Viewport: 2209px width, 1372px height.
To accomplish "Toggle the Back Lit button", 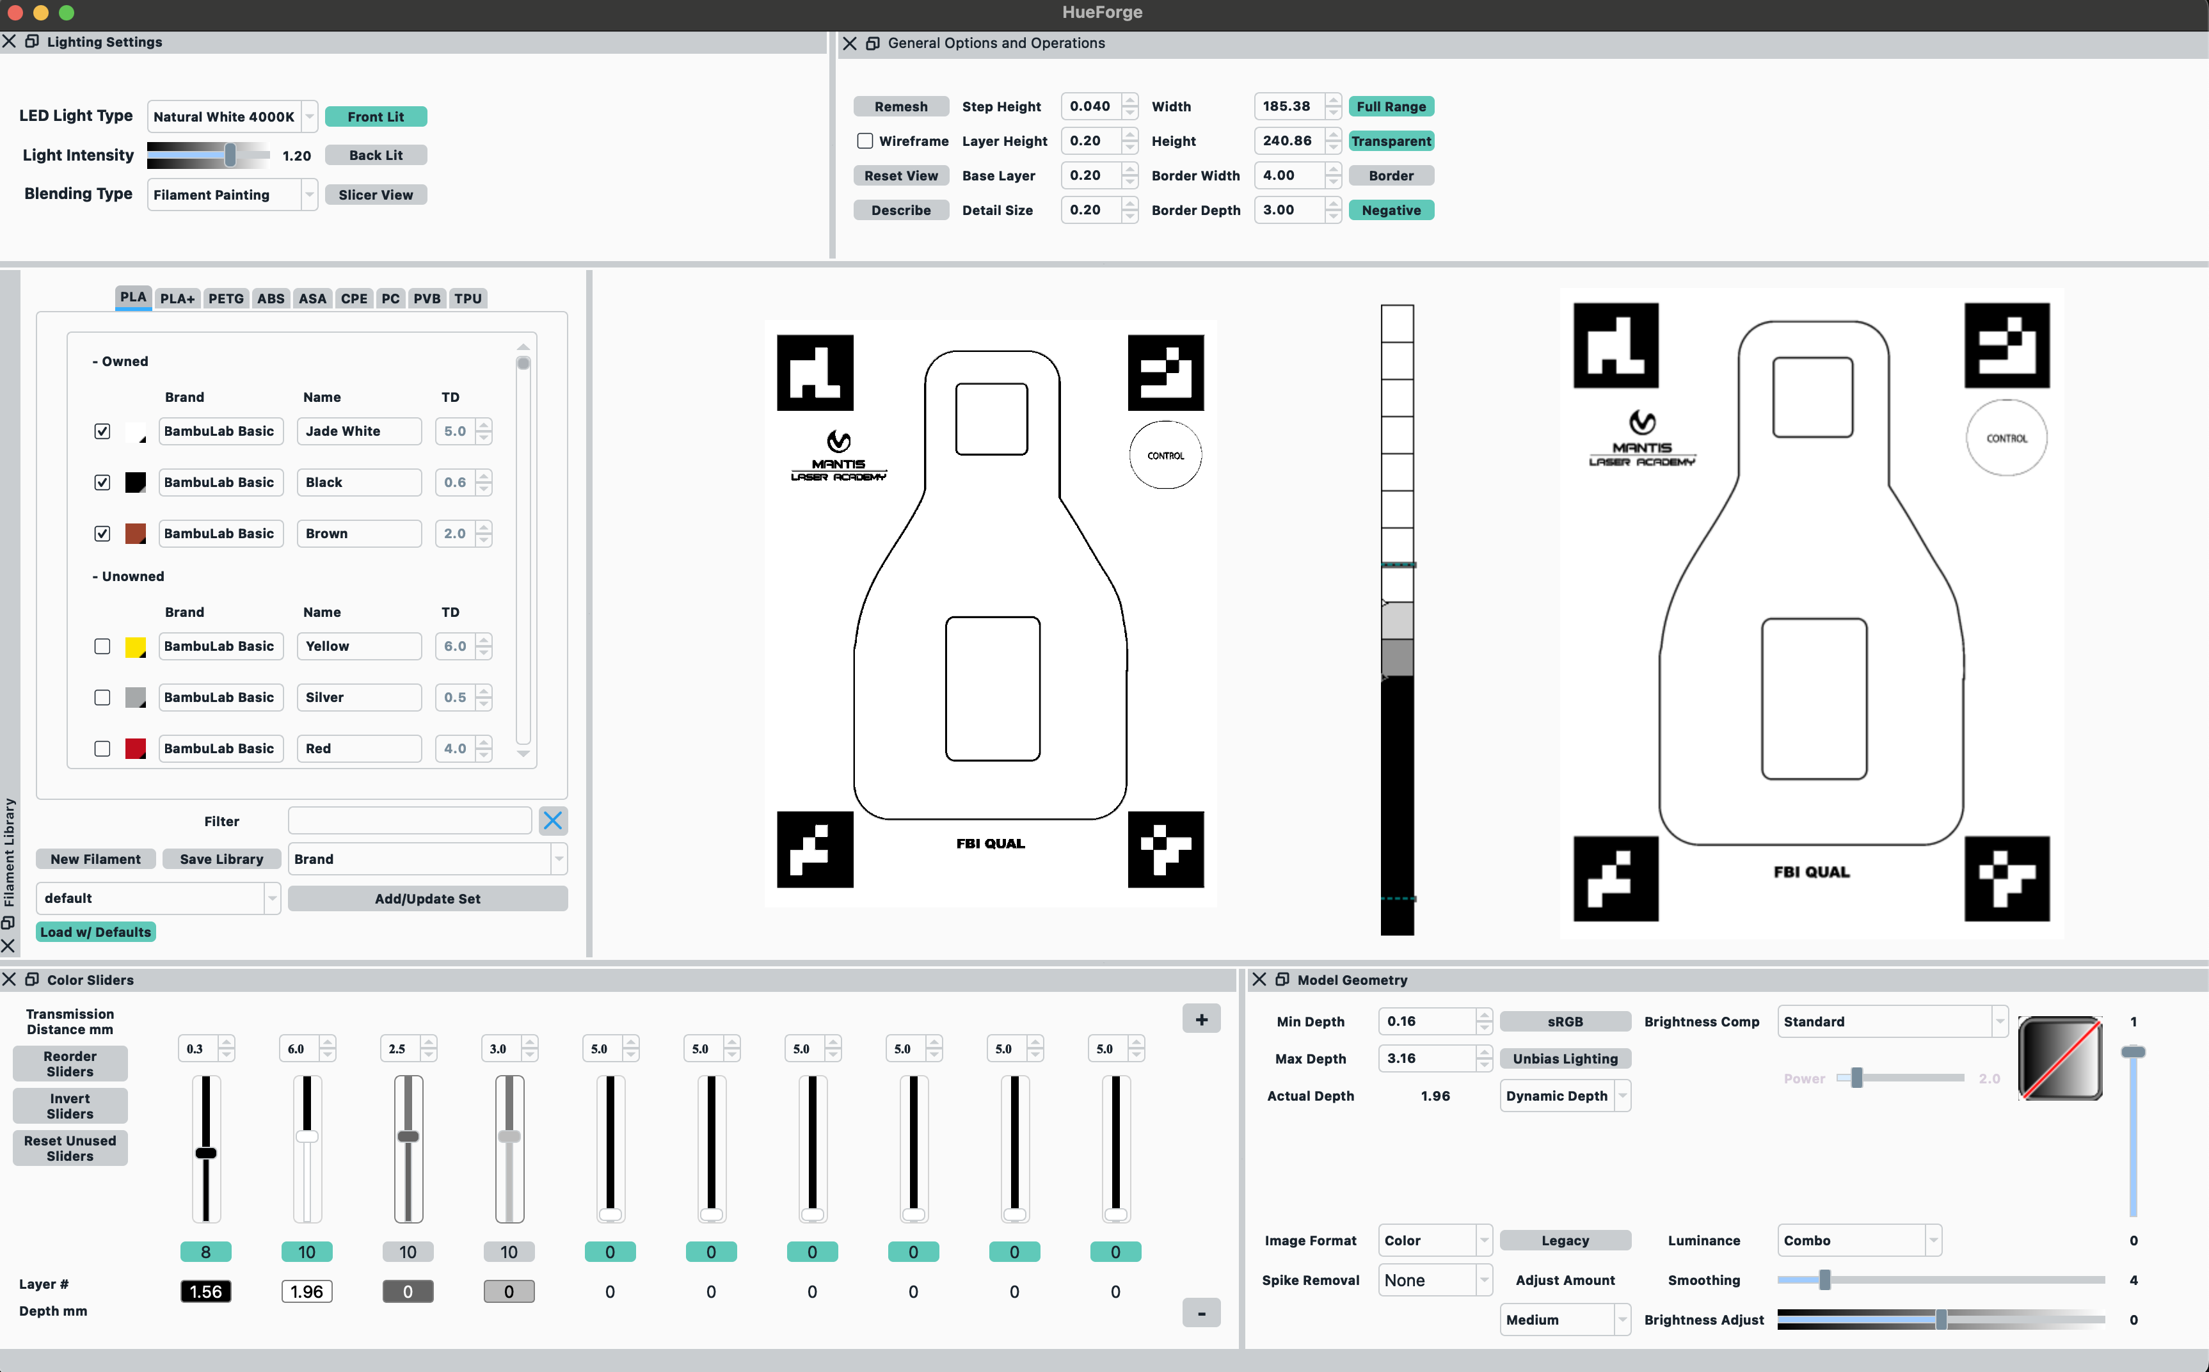I will click(376, 155).
